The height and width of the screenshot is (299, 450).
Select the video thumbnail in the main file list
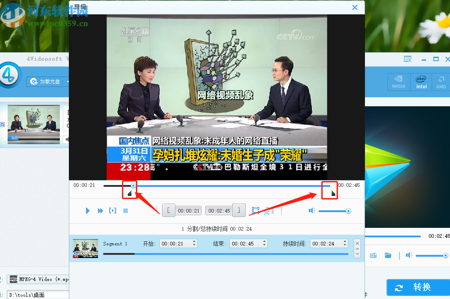pos(34,124)
